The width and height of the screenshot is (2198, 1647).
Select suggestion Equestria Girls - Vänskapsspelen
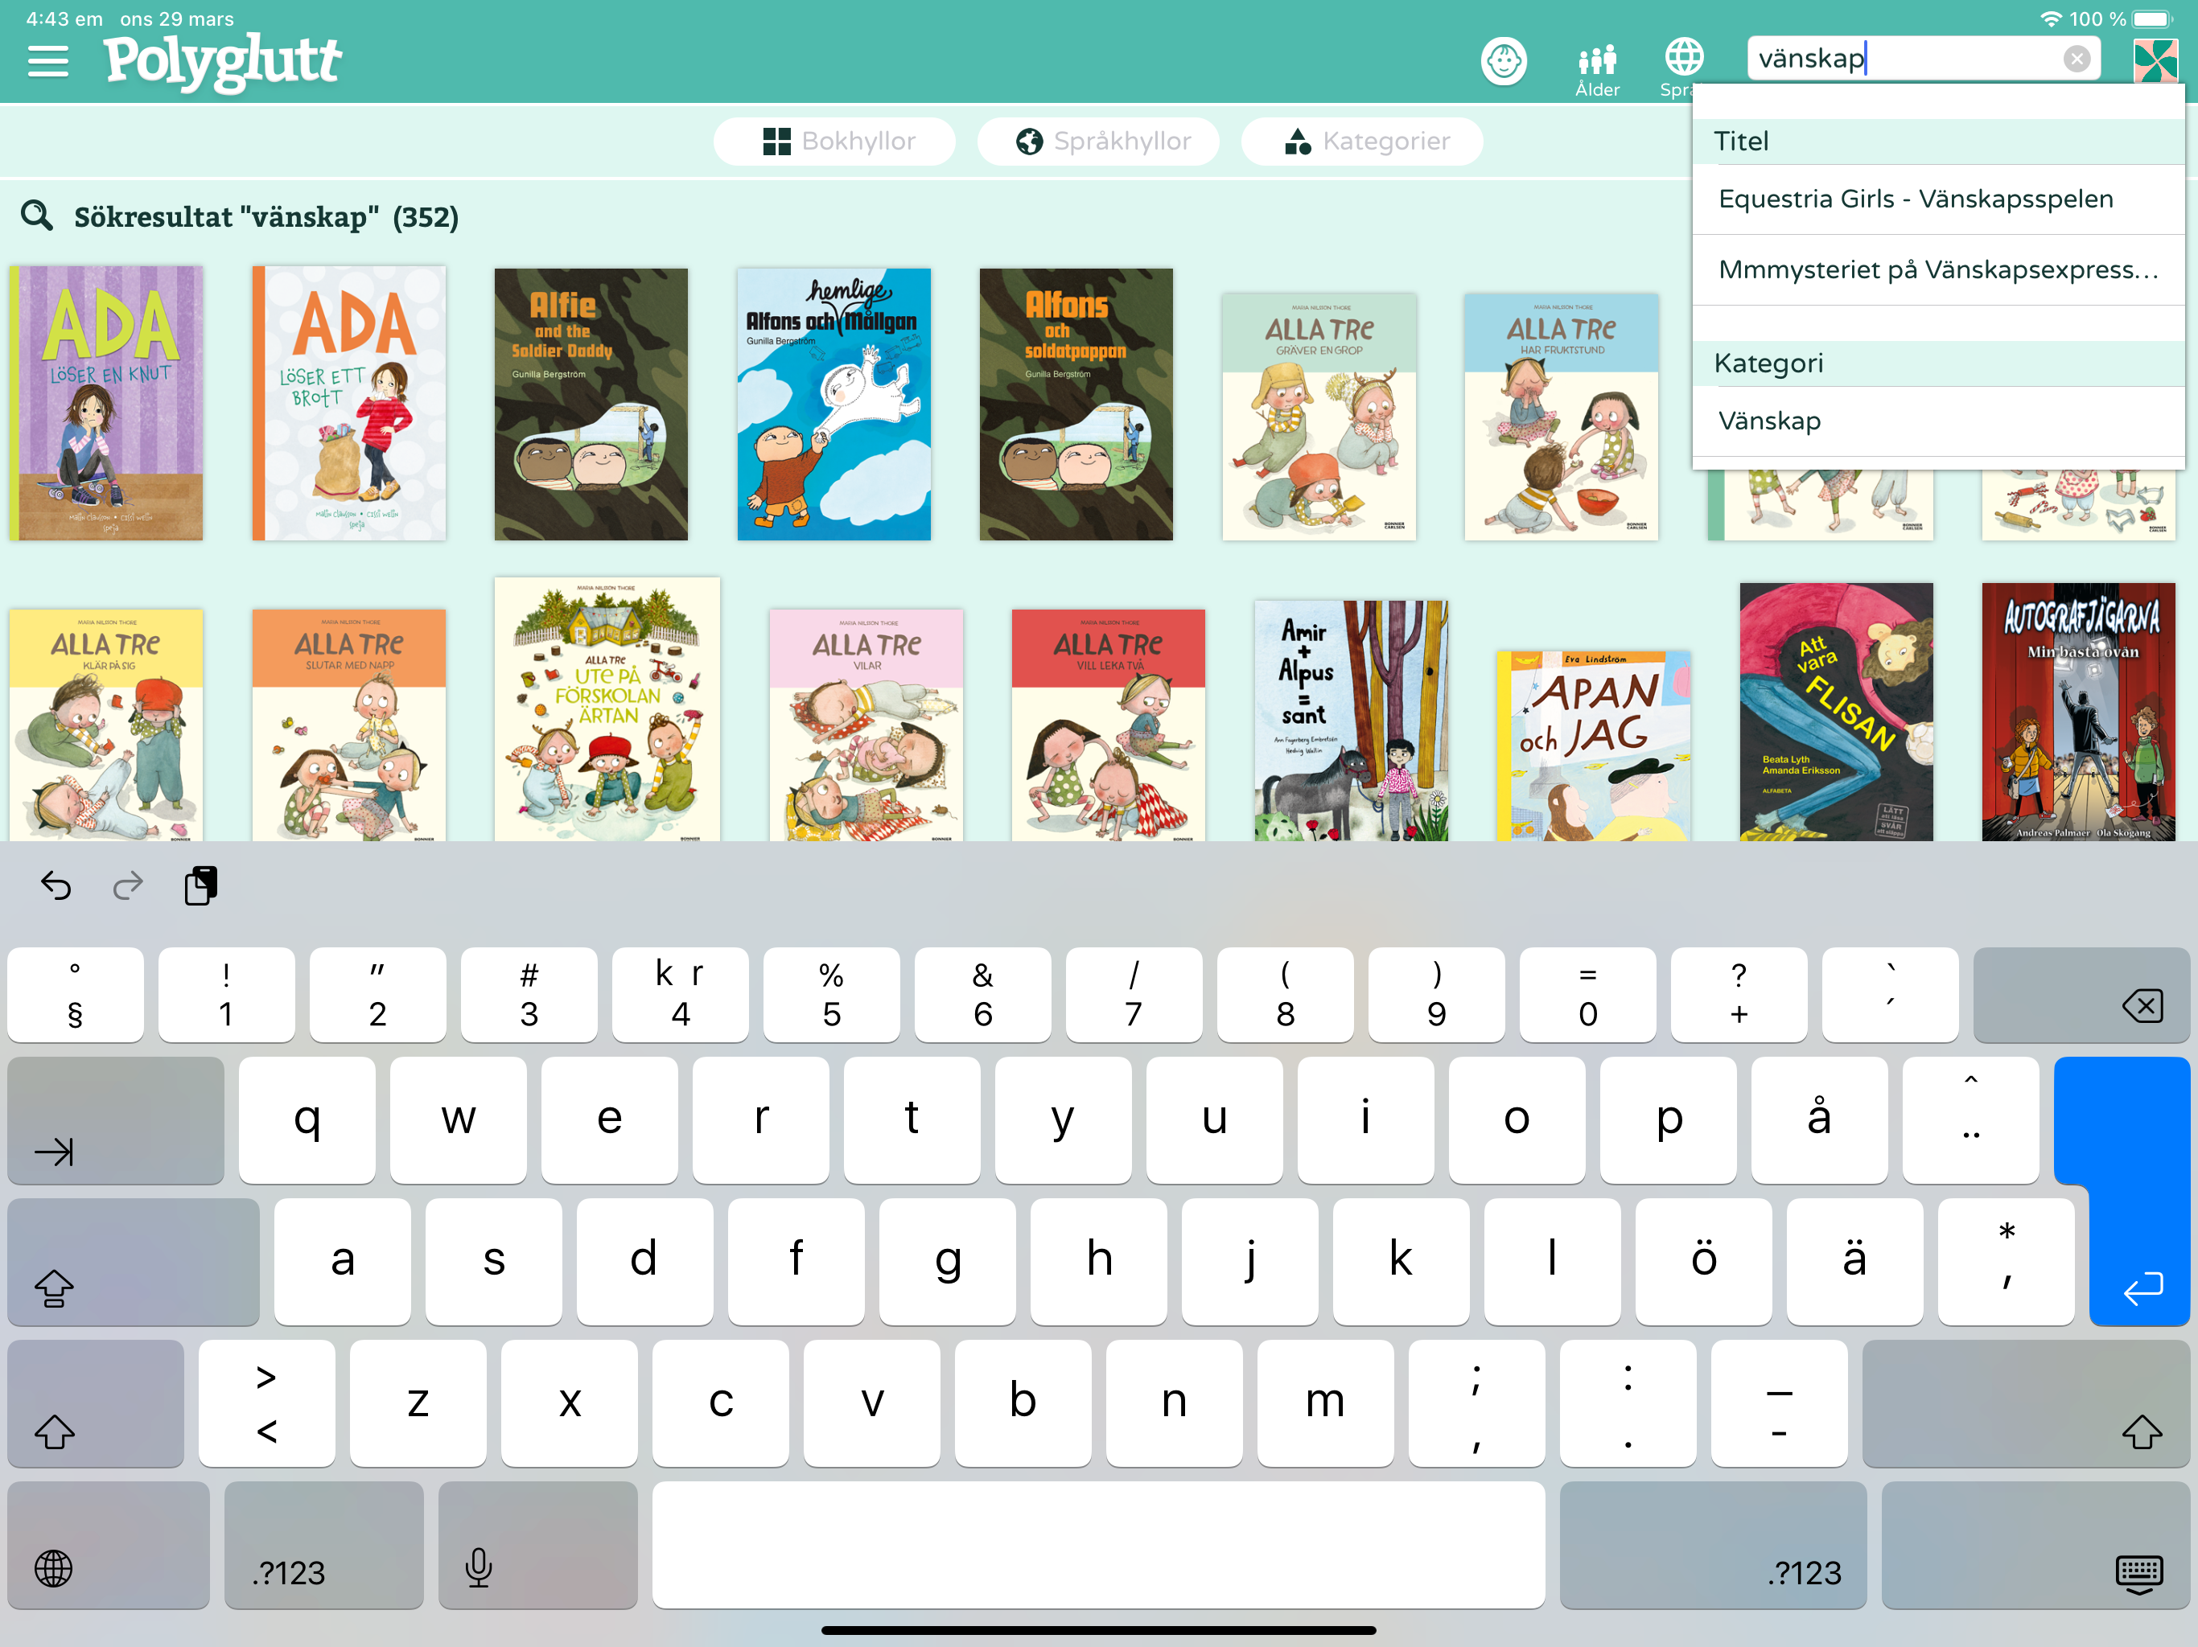[x=1937, y=199]
